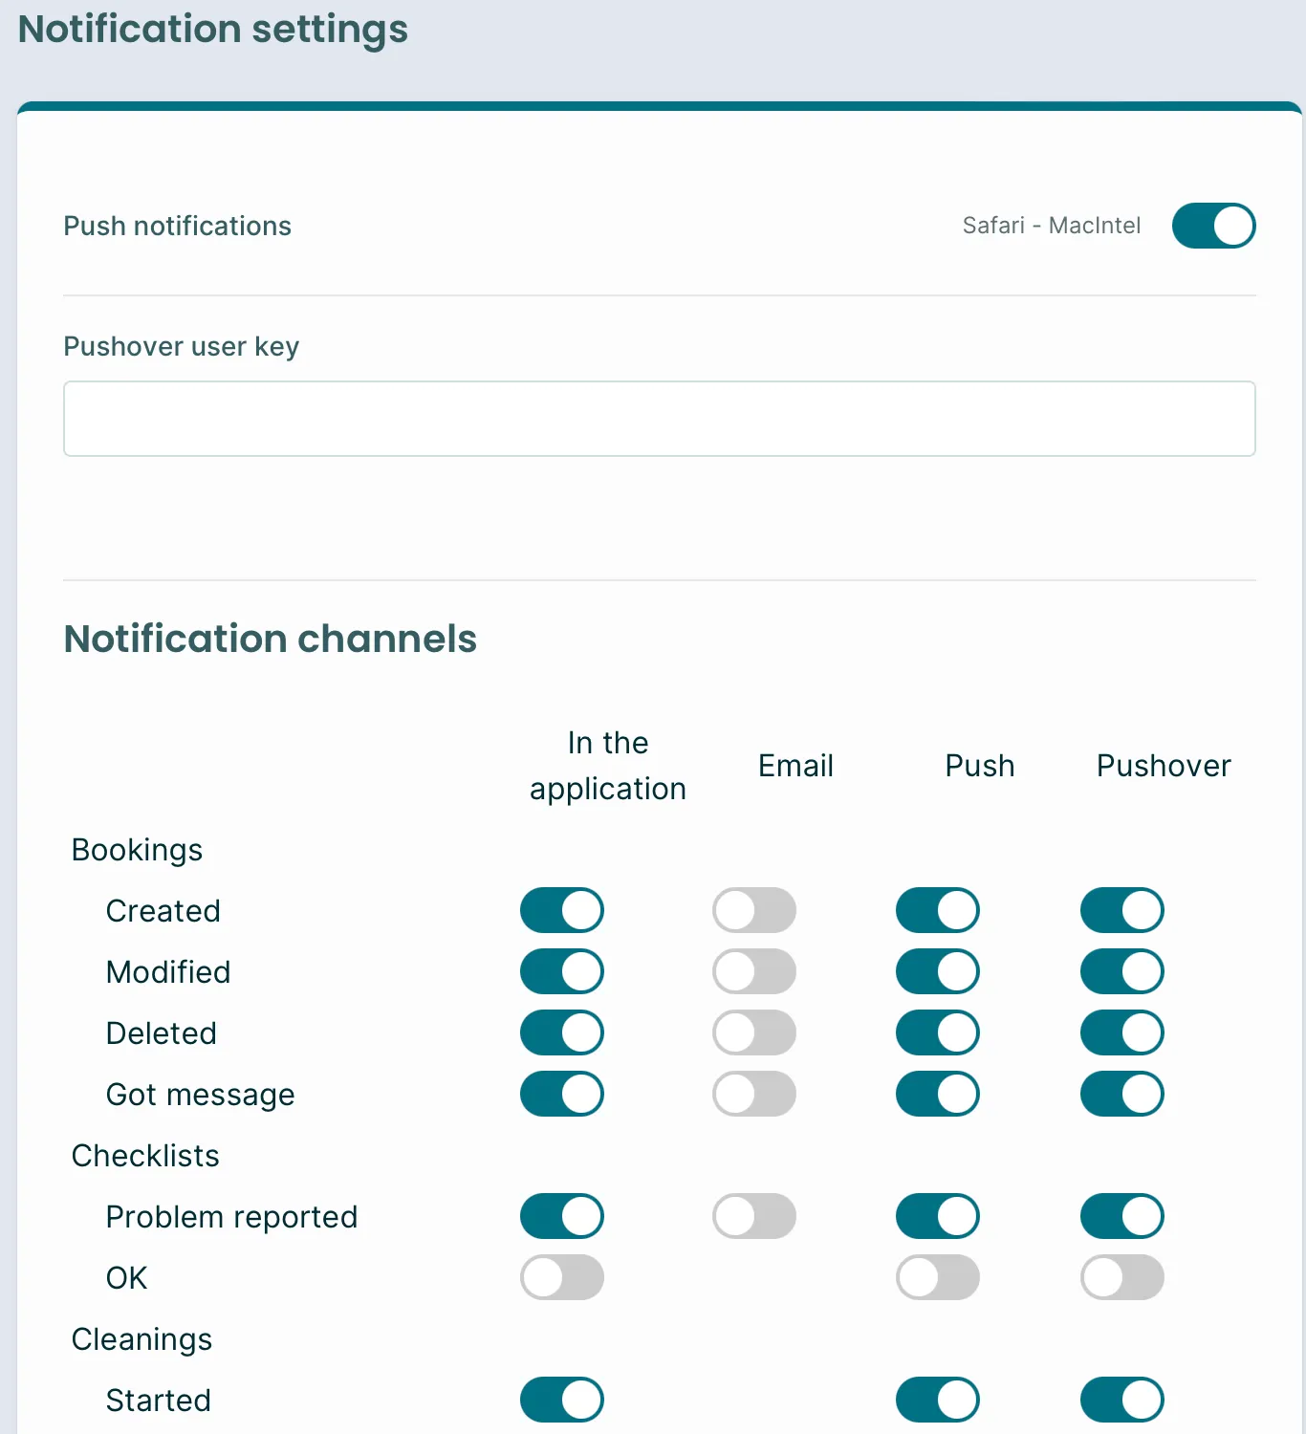Focus the Pushover user key field

(660, 419)
